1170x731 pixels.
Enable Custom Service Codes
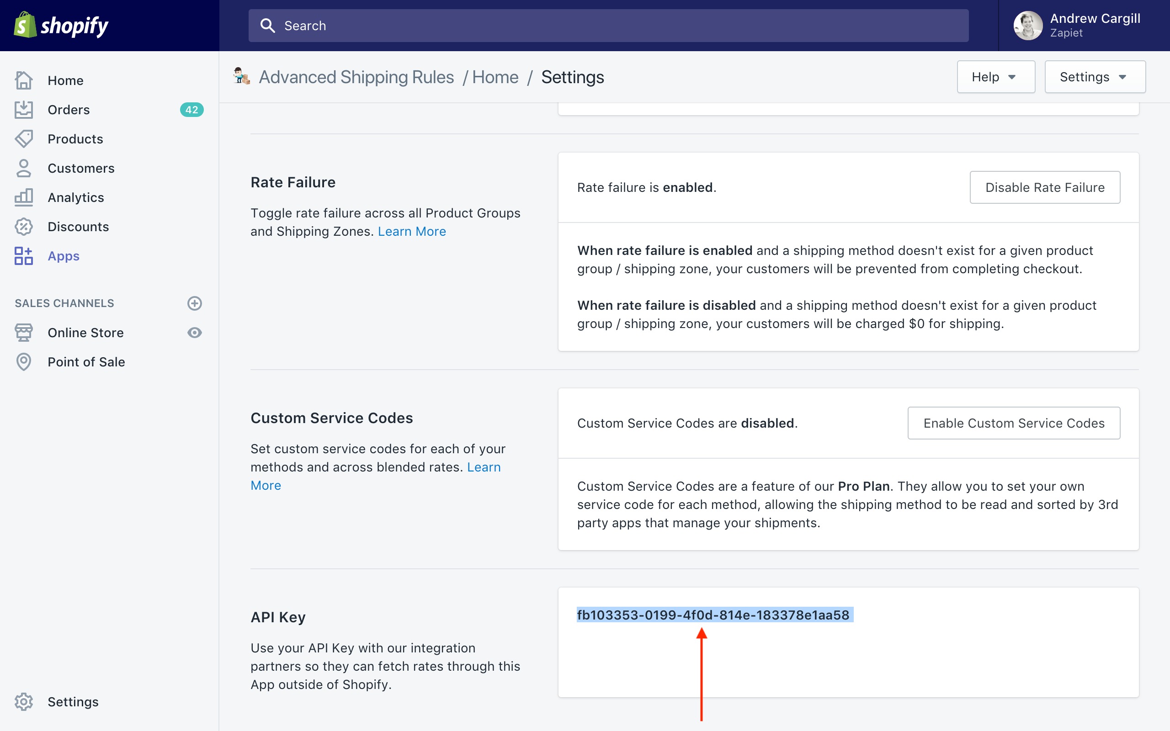pos(1013,423)
